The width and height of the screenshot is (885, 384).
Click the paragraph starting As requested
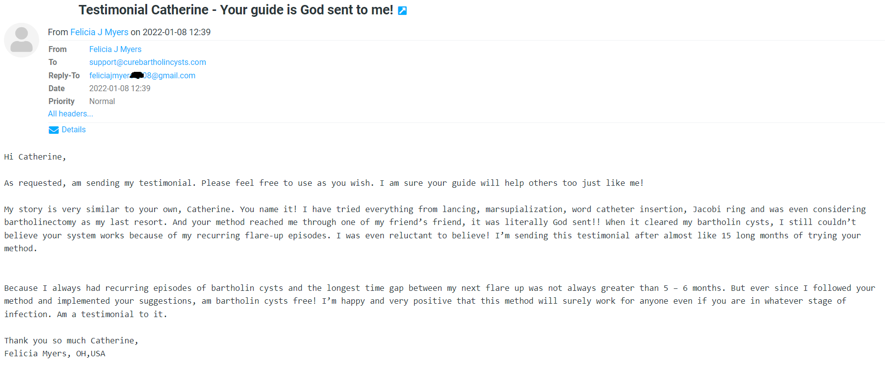[x=324, y=183]
